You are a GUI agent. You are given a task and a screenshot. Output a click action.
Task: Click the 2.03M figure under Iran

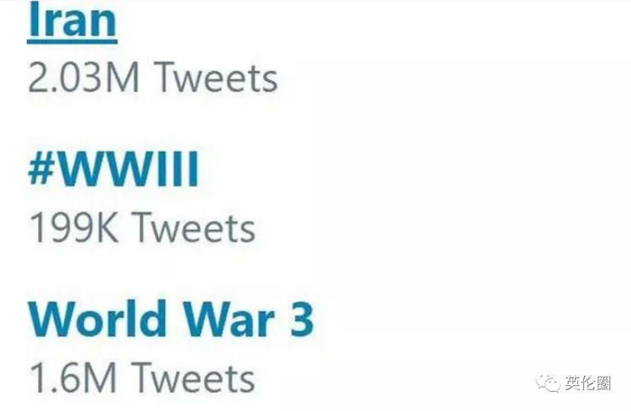tap(85, 78)
